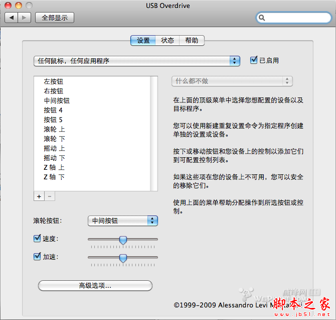Image resolution: width=336 pixels, height=320 pixels.
Task: Open the 帮助 tab
Action: 192,40
